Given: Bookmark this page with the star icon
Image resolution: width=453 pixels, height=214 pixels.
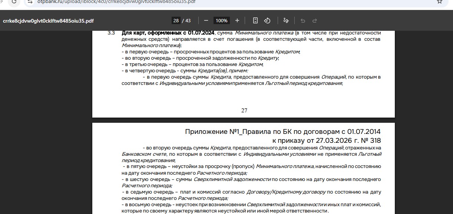Looking at the screenshot, I should pyautogui.click(x=440, y=1).
